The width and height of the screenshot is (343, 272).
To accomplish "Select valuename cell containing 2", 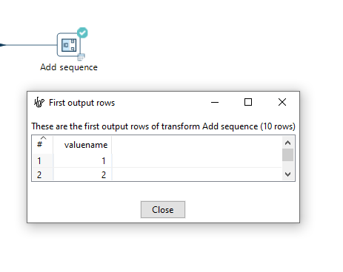I will point(82,174).
